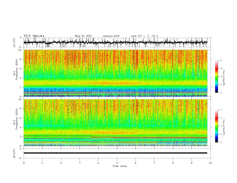The height and width of the screenshot is (183, 237).
Task: Click the ch.1 spectrogram plot
Action: point(115,73)
